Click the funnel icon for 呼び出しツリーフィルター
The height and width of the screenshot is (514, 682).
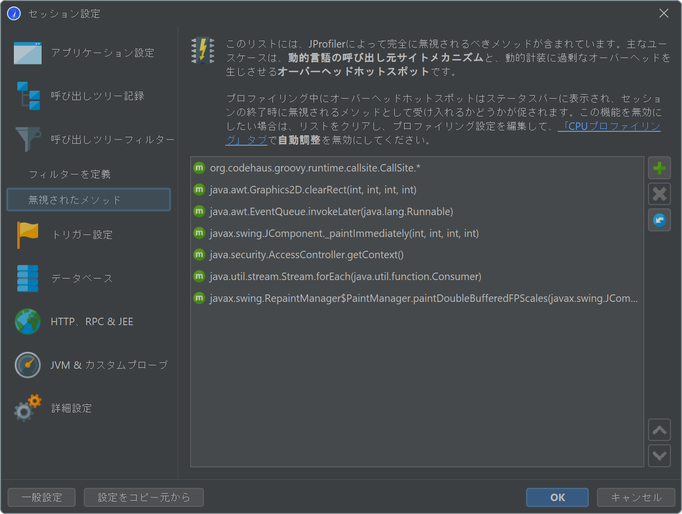[28, 139]
